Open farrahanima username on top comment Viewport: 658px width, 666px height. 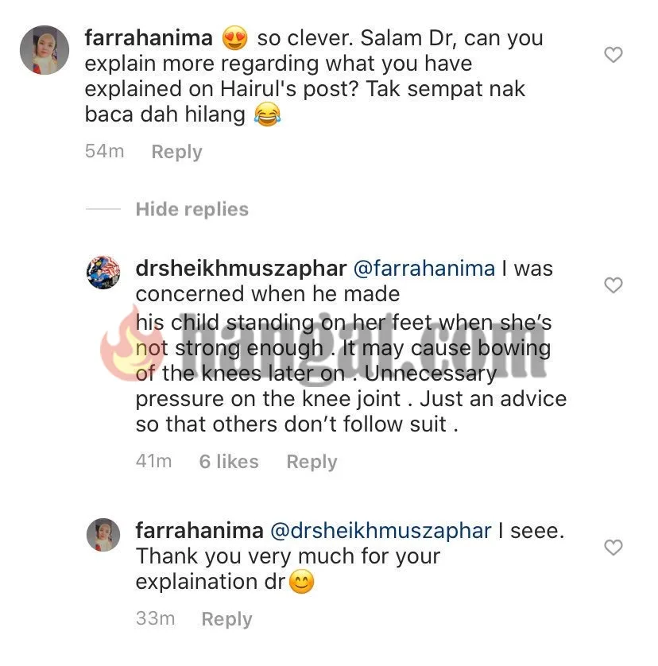[x=149, y=38]
